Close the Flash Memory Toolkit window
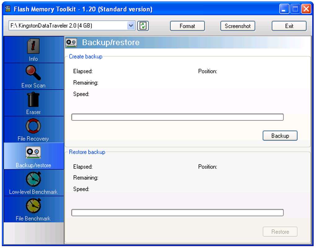The height and width of the screenshot is (248, 316). click(306, 9)
